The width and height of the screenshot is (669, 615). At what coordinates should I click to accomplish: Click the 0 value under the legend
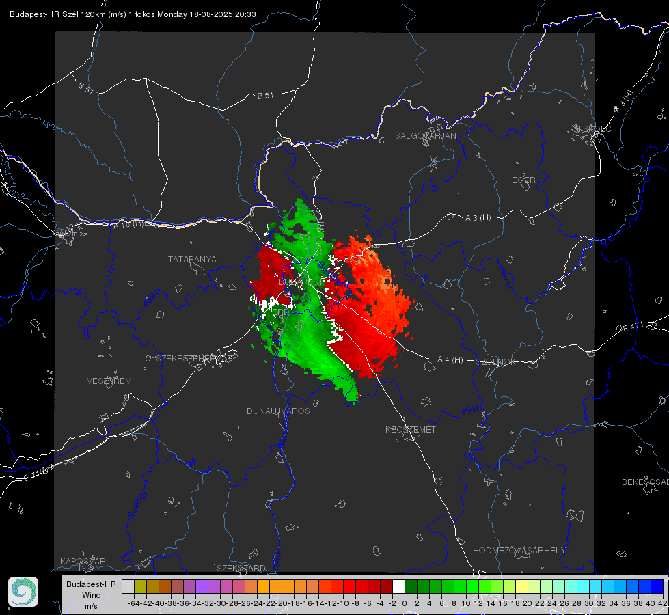pos(405,603)
